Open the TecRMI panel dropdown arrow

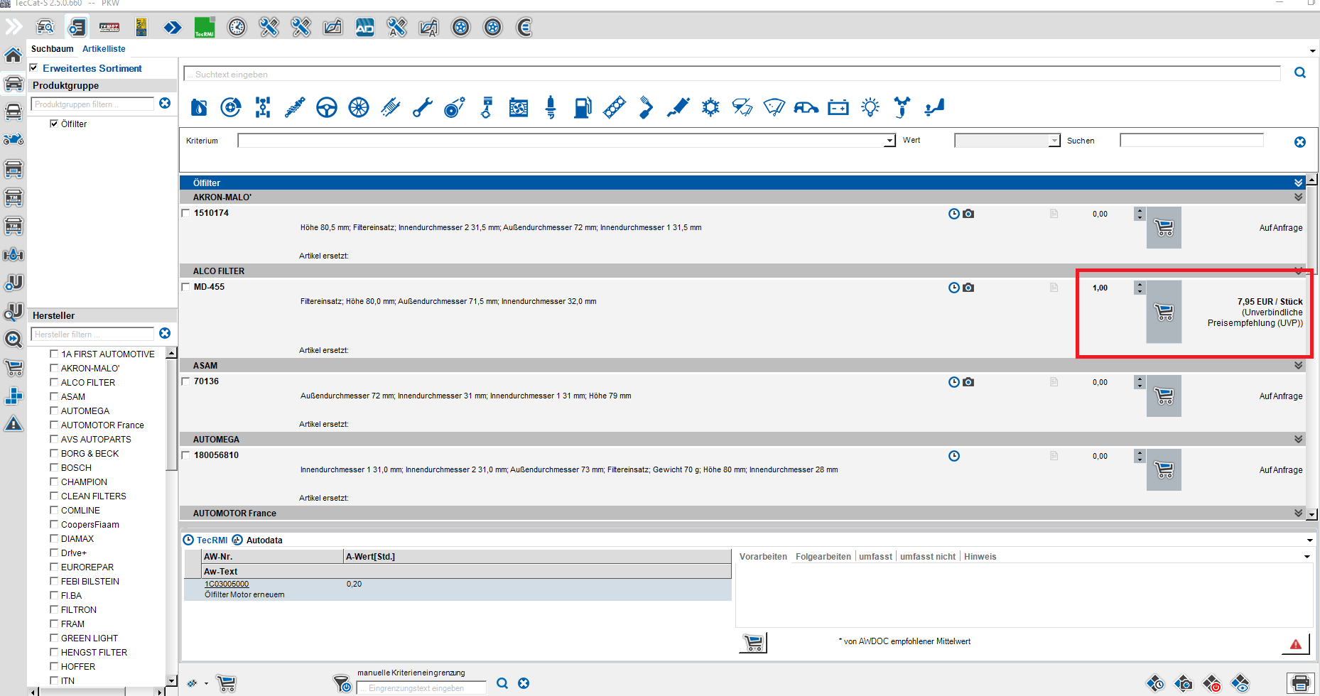1310,540
